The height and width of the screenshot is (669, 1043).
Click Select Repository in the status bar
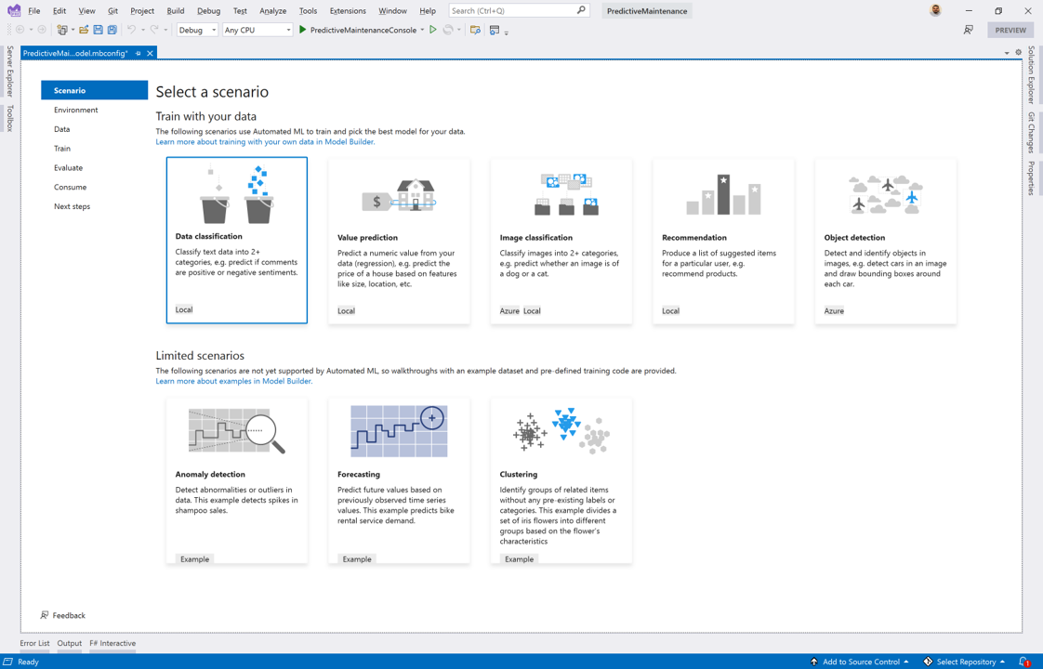tap(966, 662)
